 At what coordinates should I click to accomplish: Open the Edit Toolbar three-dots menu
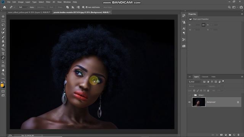(3, 78)
